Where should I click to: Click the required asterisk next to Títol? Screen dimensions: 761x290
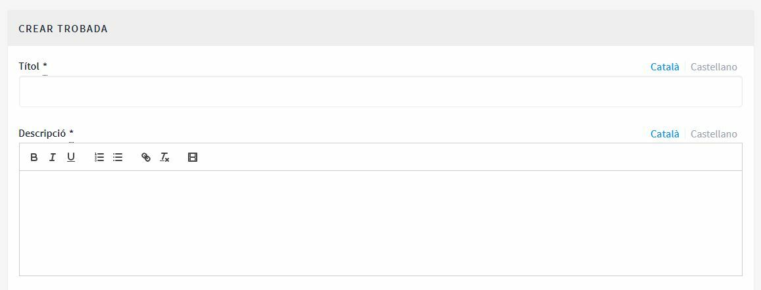[45, 66]
